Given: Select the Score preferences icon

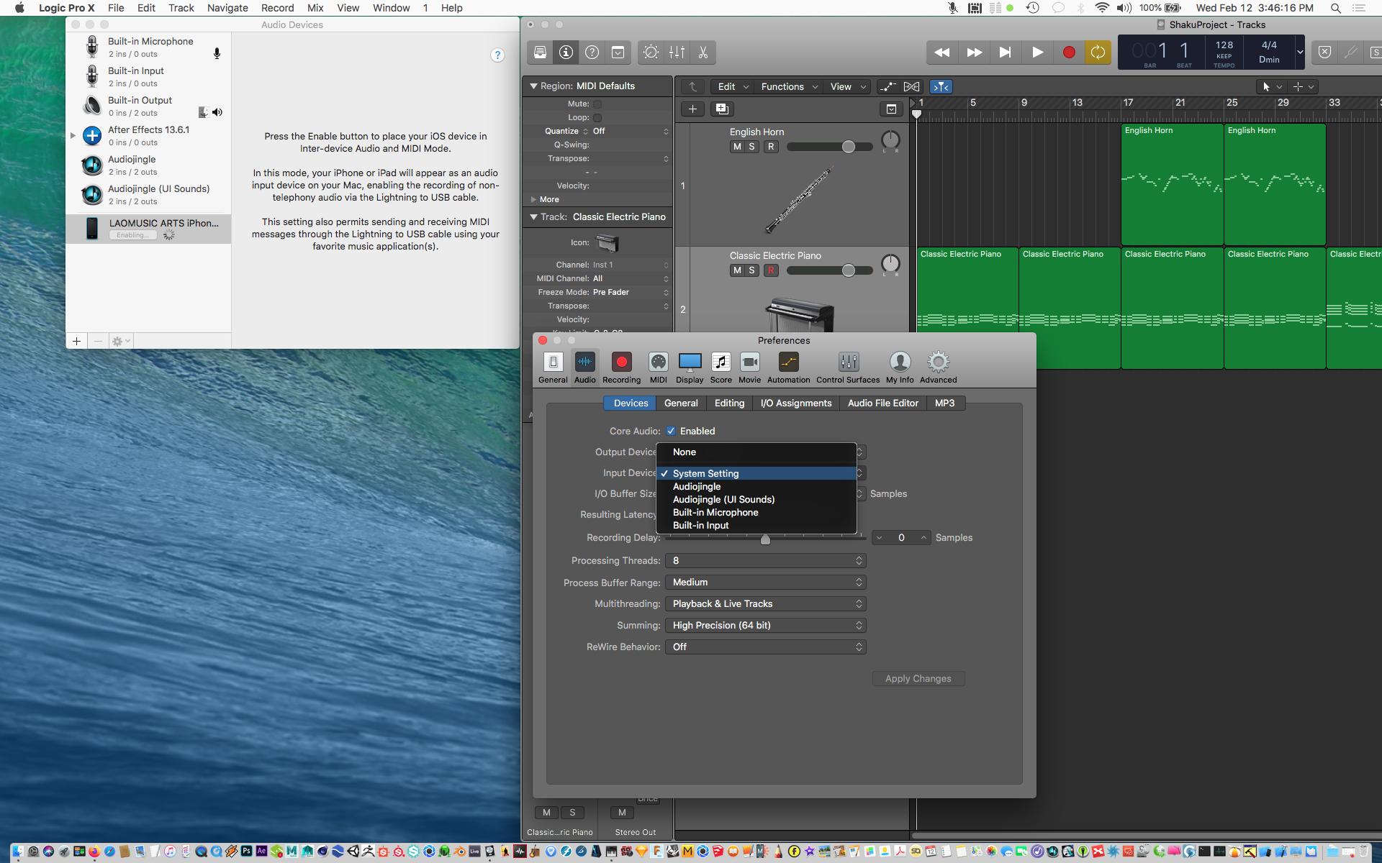Looking at the screenshot, I should (721, 367).
